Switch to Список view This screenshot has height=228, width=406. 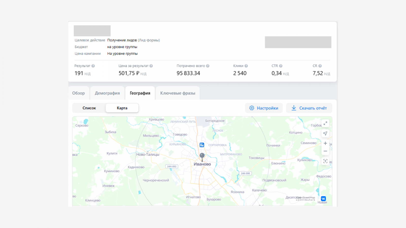coord(89,108)
